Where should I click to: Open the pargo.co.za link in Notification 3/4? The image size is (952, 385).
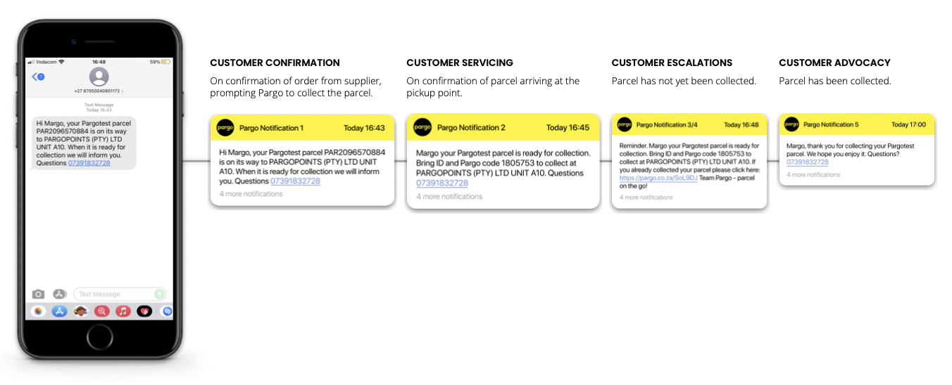coord(658,178)
